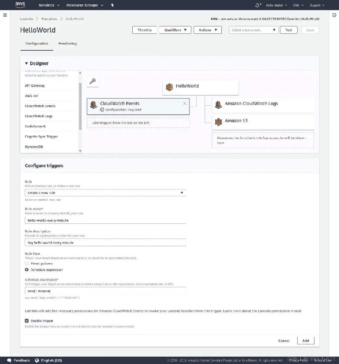Open Terms of Use link
Screen dimensions: 339x364
pyautogui.click(x=322, y=360)
